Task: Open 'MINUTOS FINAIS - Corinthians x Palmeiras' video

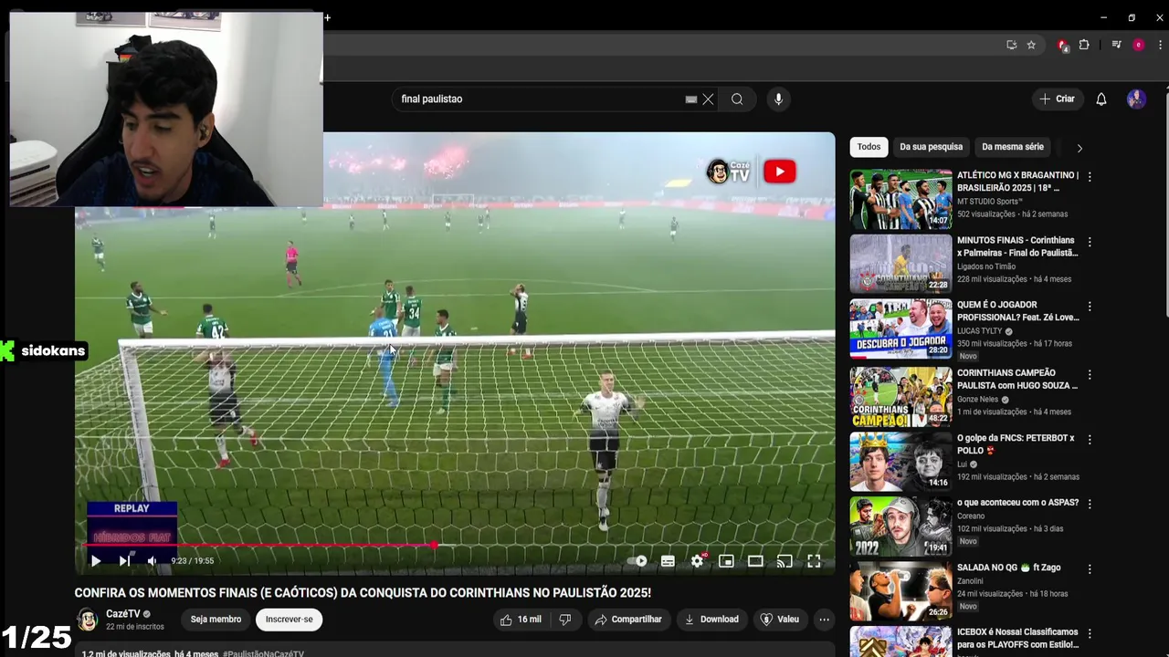Action: 1017,246
